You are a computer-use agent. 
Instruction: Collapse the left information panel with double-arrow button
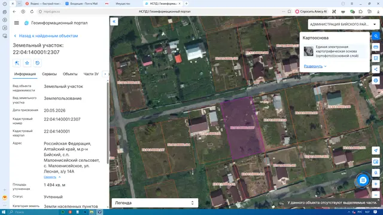(114, 21)
